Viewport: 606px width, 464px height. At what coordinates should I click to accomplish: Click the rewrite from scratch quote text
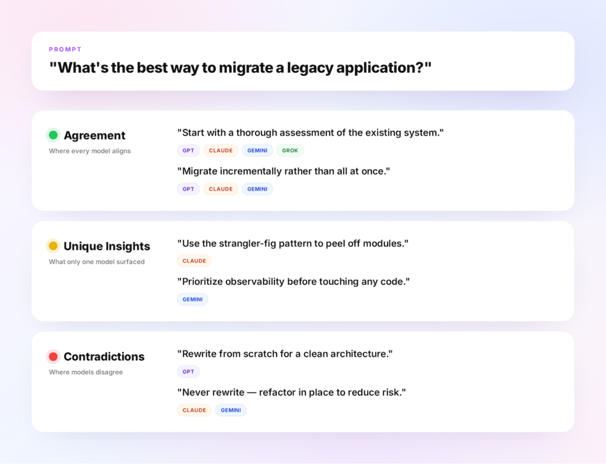(285, 354)
